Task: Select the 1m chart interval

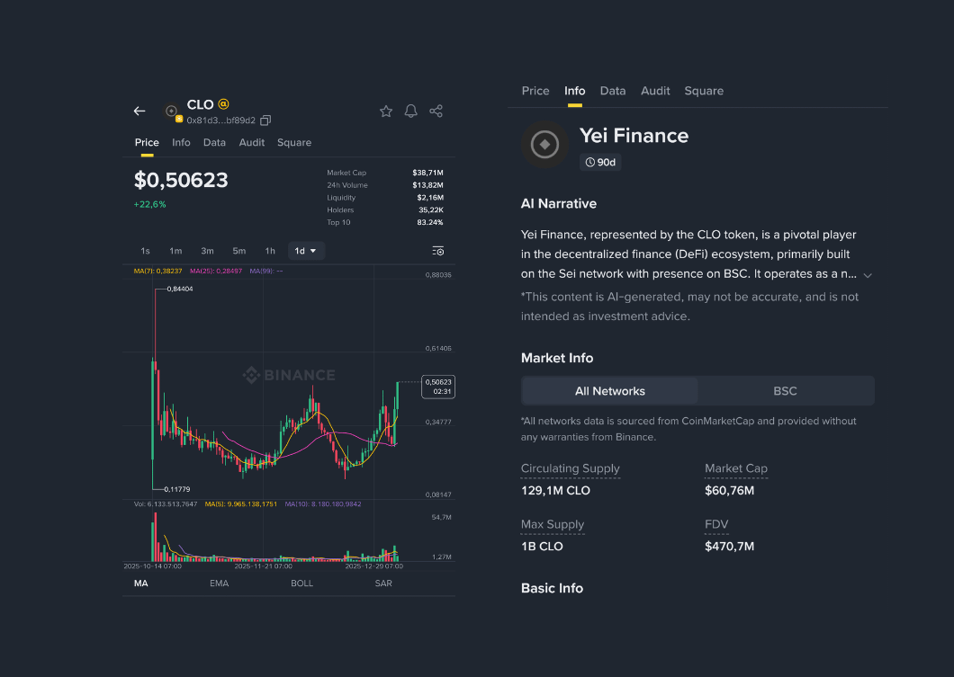Action: pos(175,251)
